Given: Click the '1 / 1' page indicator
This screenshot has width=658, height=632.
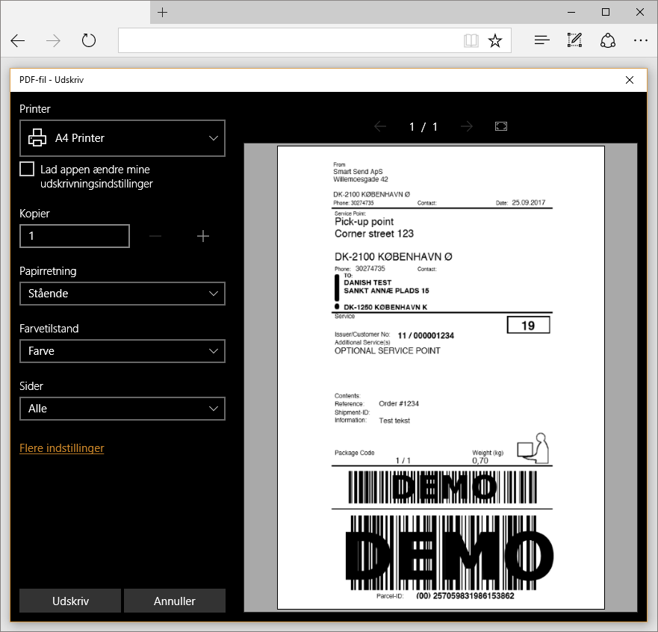Looking at the screenshot, I should coord(423,127).
